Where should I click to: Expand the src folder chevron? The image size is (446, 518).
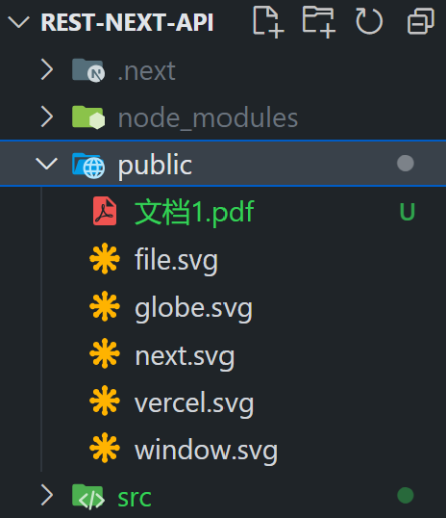47,495
